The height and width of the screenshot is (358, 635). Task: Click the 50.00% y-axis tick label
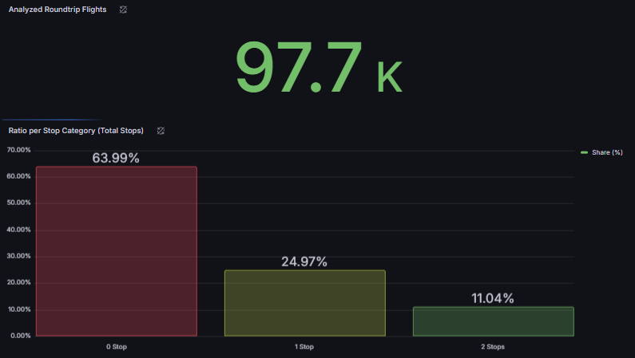(x=18, y=203)
